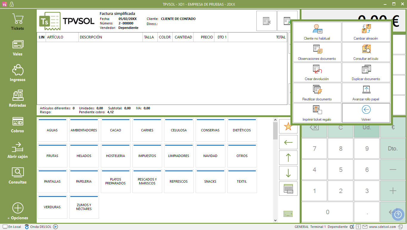Choose the HELADOS category
This screenshot has height=230, width=407.
(84, 156)
